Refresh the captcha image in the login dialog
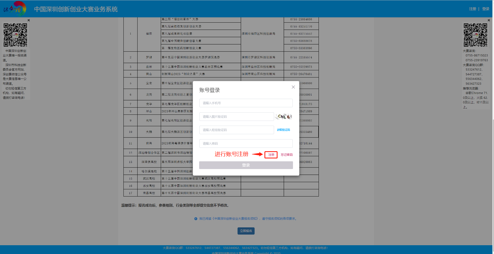 coord(284,117)
